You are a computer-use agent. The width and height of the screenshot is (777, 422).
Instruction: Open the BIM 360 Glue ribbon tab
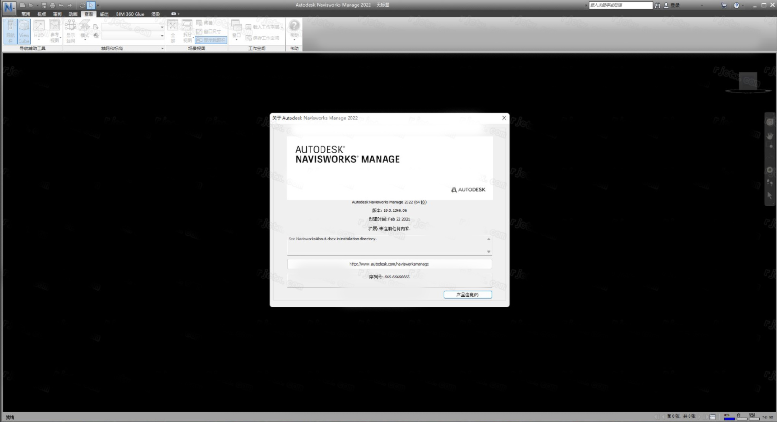(130, 14)
